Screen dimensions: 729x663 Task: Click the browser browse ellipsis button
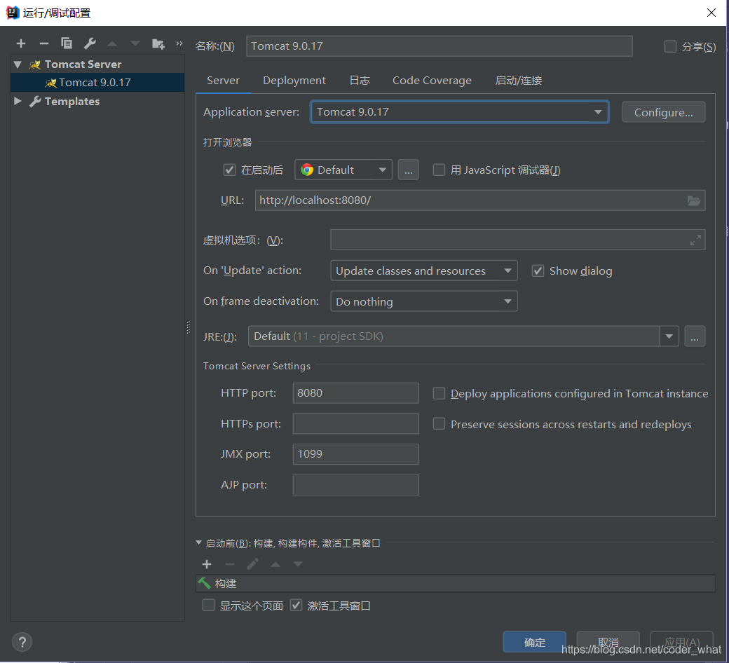(x=408, y=170)
